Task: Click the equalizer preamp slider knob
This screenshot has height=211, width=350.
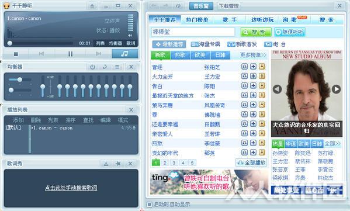Action: coord(43,87)
